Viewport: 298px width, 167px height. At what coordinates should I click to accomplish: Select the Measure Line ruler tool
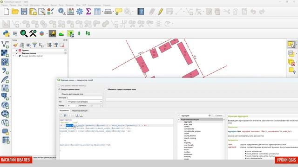coord(108,12)
